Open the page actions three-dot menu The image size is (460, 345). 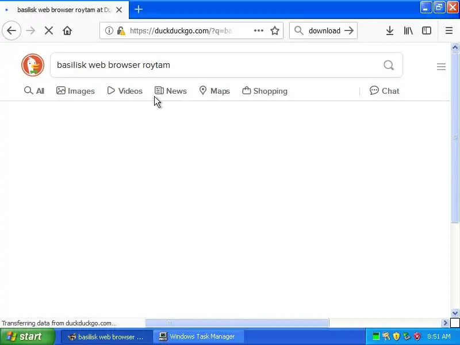coord(258,30)
